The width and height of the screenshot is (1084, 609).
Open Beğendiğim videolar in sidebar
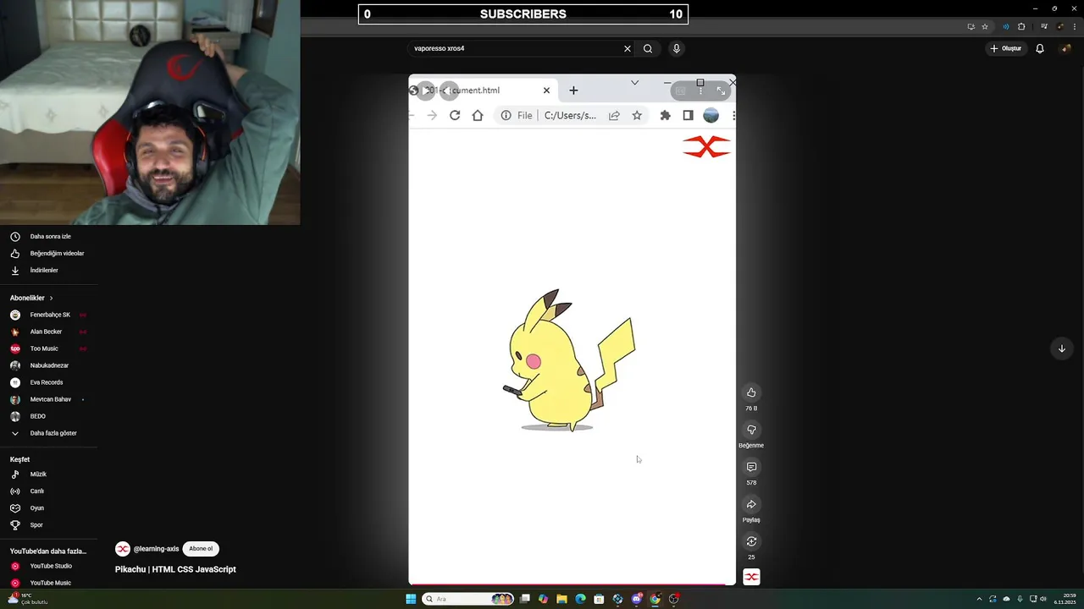click(x=49, y=254)
